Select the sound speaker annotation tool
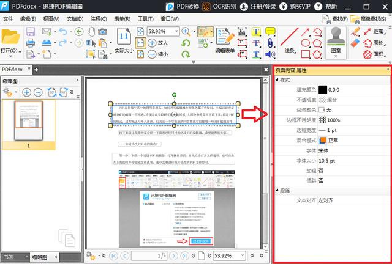This screenshot has height=264, width=392. tap(270, 54)
